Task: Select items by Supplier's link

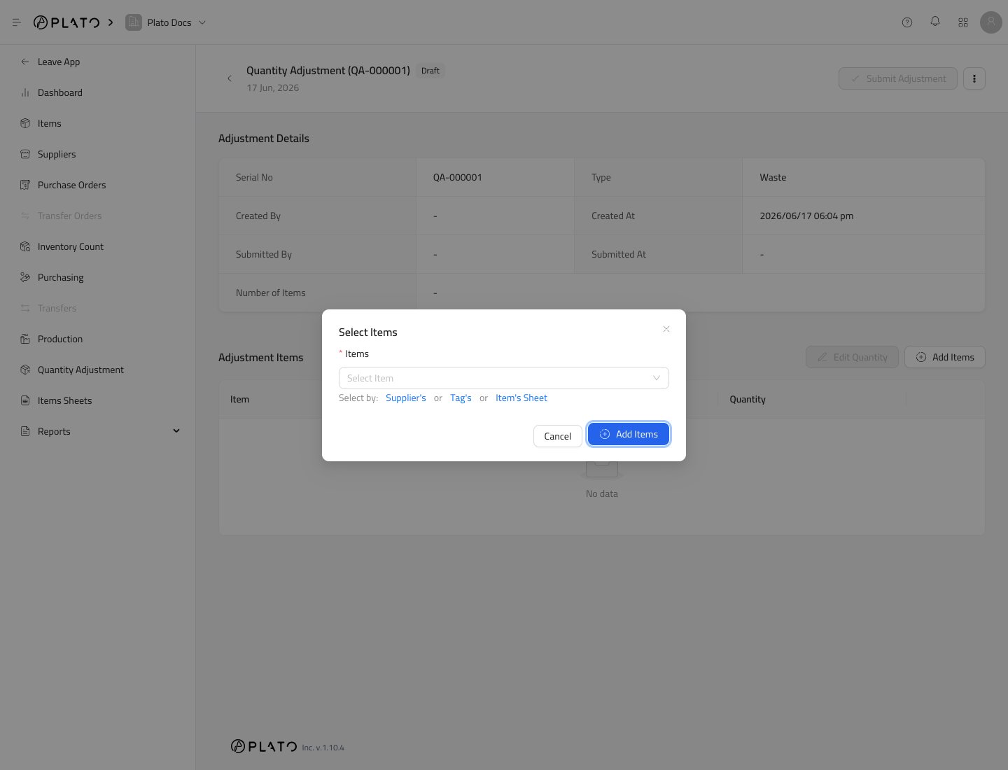Action: click(x=406, y=398)
